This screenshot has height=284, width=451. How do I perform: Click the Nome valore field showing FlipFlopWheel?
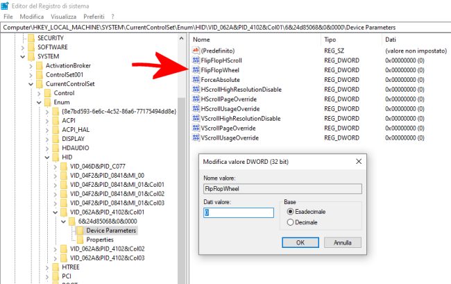coord(282,189)
